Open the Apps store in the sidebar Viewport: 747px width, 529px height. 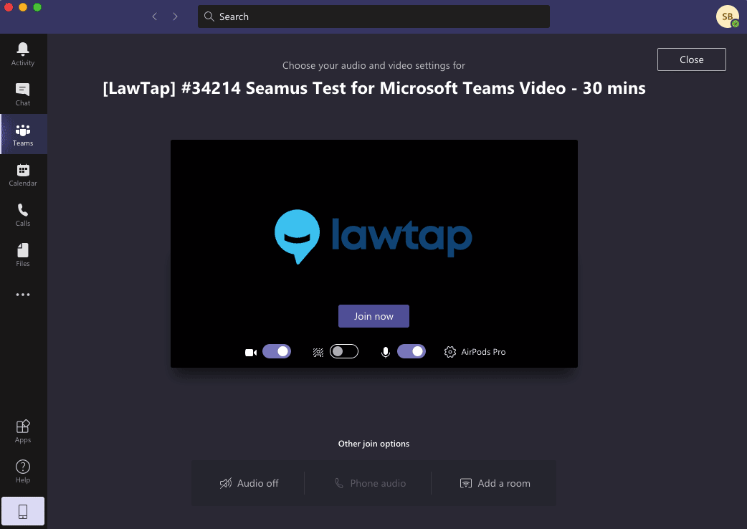click(23, 432)
